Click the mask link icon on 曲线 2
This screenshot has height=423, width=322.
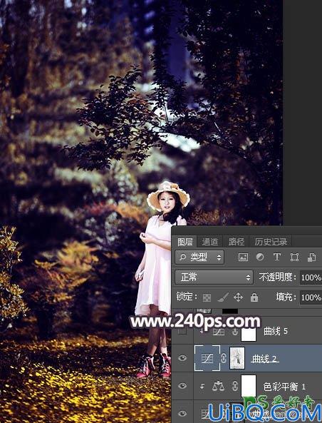tap(224, 358)
